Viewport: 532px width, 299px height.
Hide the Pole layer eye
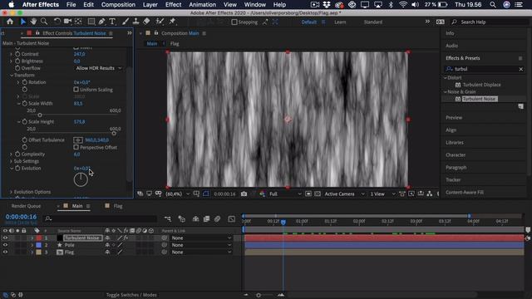[x=5, y=245]
